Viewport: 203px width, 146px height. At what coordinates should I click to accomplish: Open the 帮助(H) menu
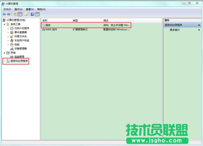(x=41, y=9)
